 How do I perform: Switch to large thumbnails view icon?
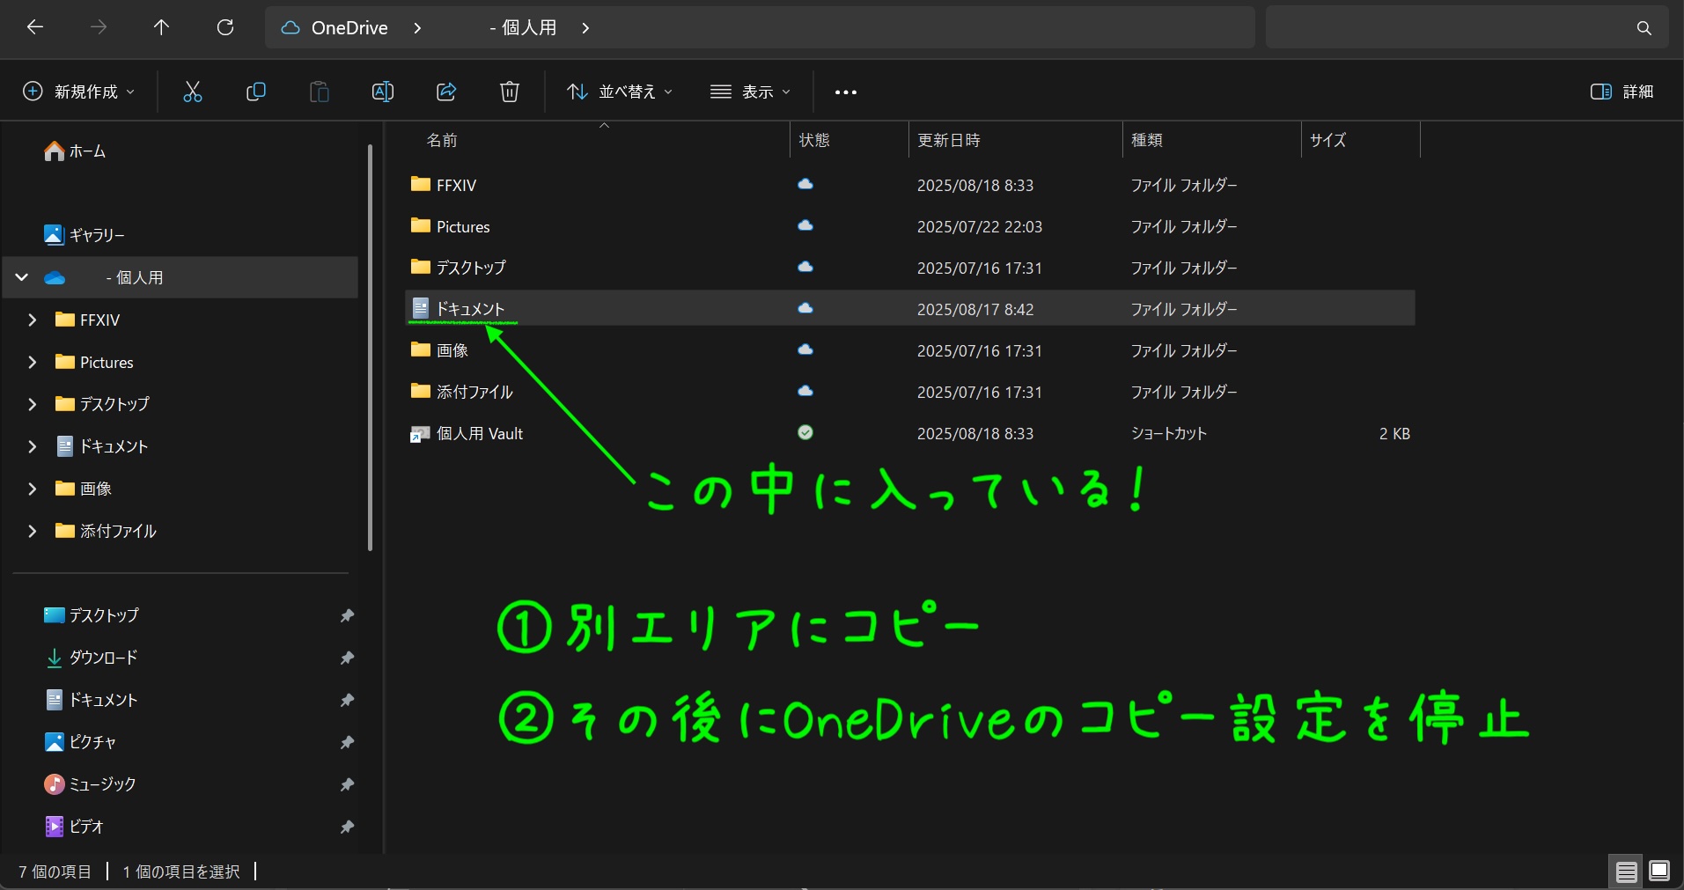1659,872
